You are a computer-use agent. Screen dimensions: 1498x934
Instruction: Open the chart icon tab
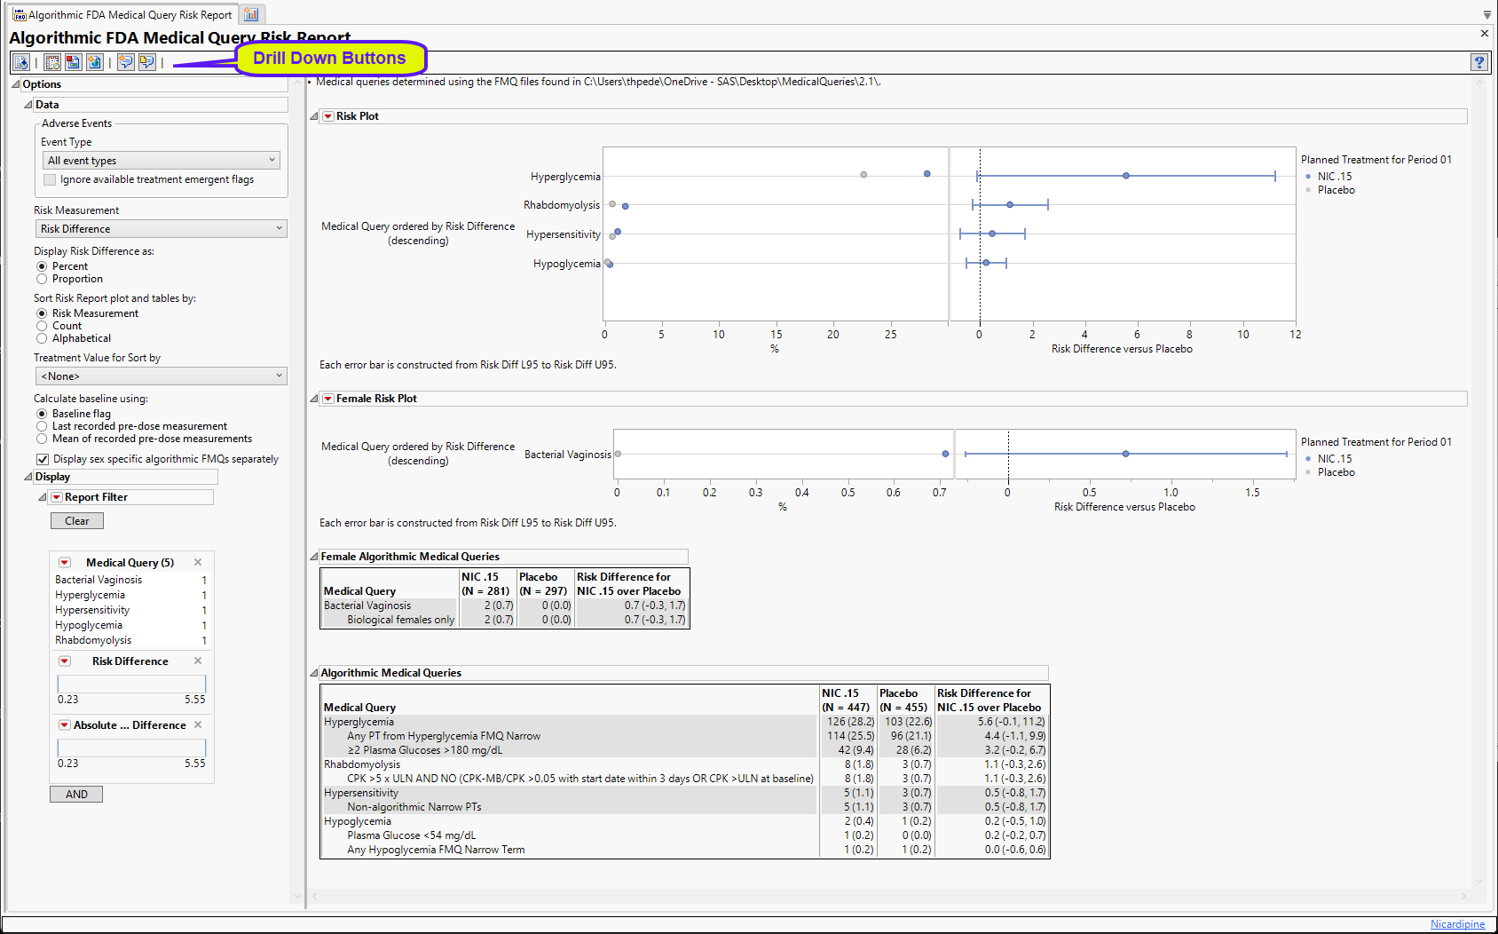(x=251, y=15)
